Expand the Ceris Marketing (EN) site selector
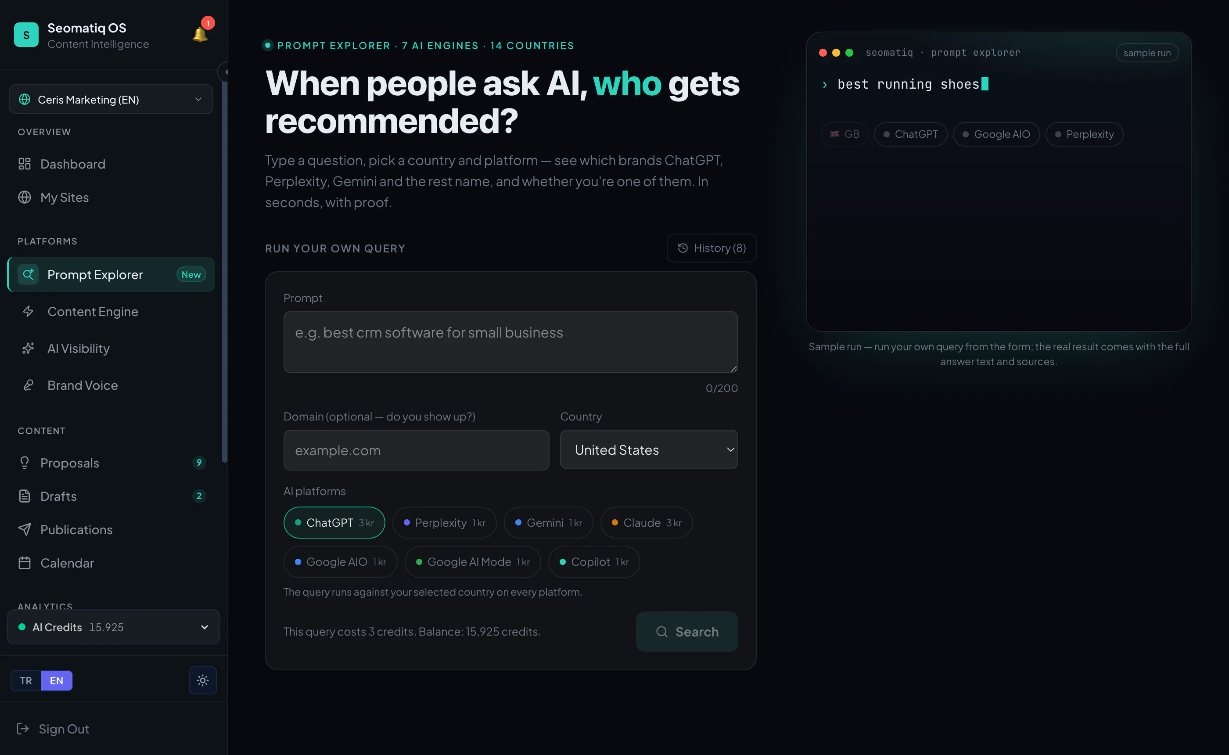The height and width of the screenshot is (755, 1229). point(111,99)
